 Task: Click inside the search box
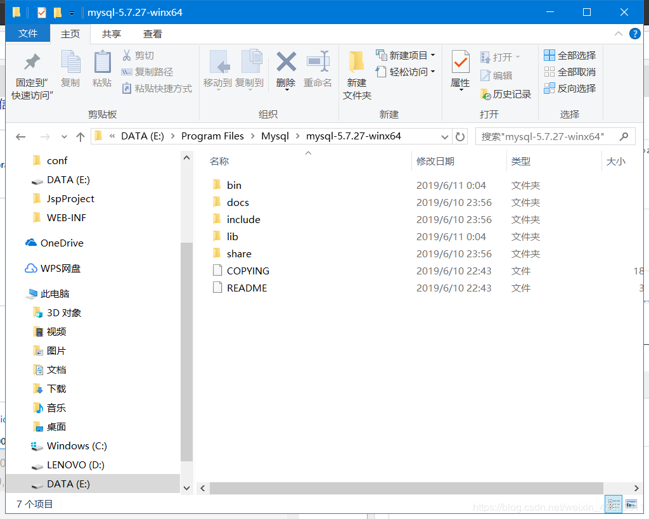549,136
